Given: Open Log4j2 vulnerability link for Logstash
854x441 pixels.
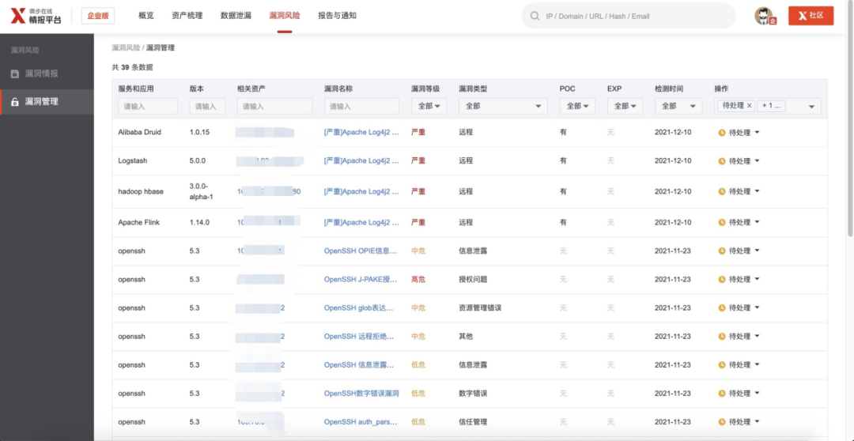Looking at the screenshot, I should [x=361, y=161].
